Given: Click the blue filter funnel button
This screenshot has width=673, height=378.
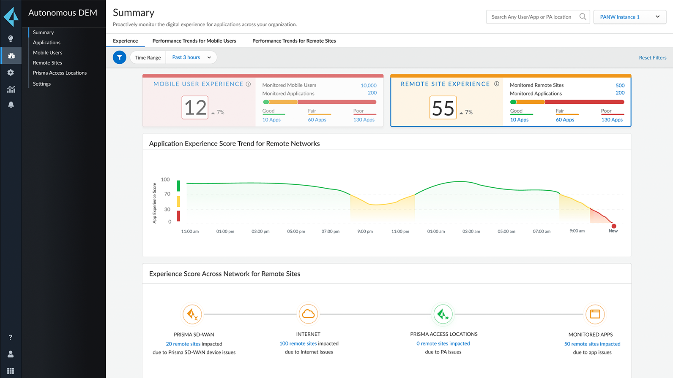Looking at the screenshot, I should point(120,57).
